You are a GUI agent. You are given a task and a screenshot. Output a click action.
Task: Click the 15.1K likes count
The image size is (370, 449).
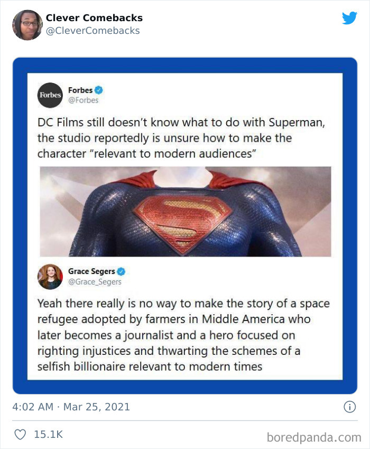pyautogui.click(x=48, y=434)
